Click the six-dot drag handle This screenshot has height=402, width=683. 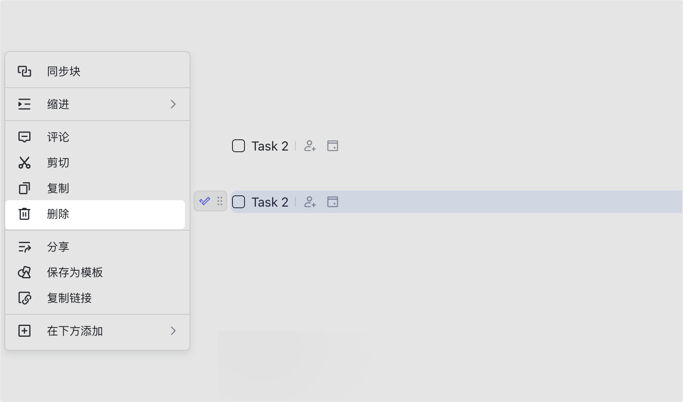pos(220,201)
